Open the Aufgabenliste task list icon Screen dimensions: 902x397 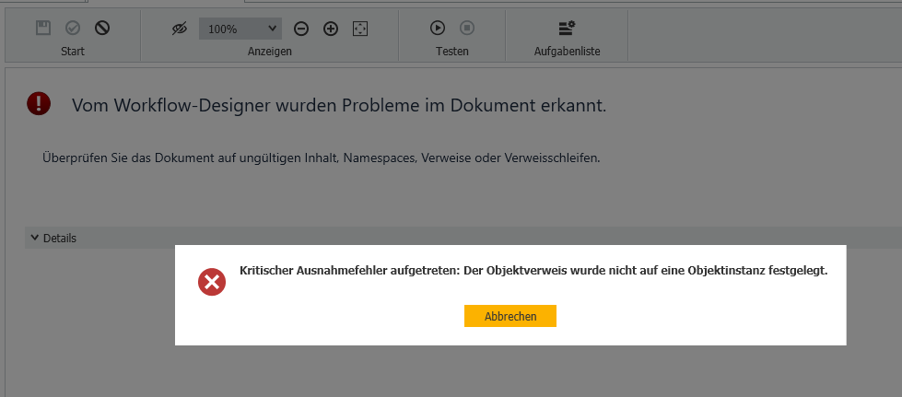[567, 29]
